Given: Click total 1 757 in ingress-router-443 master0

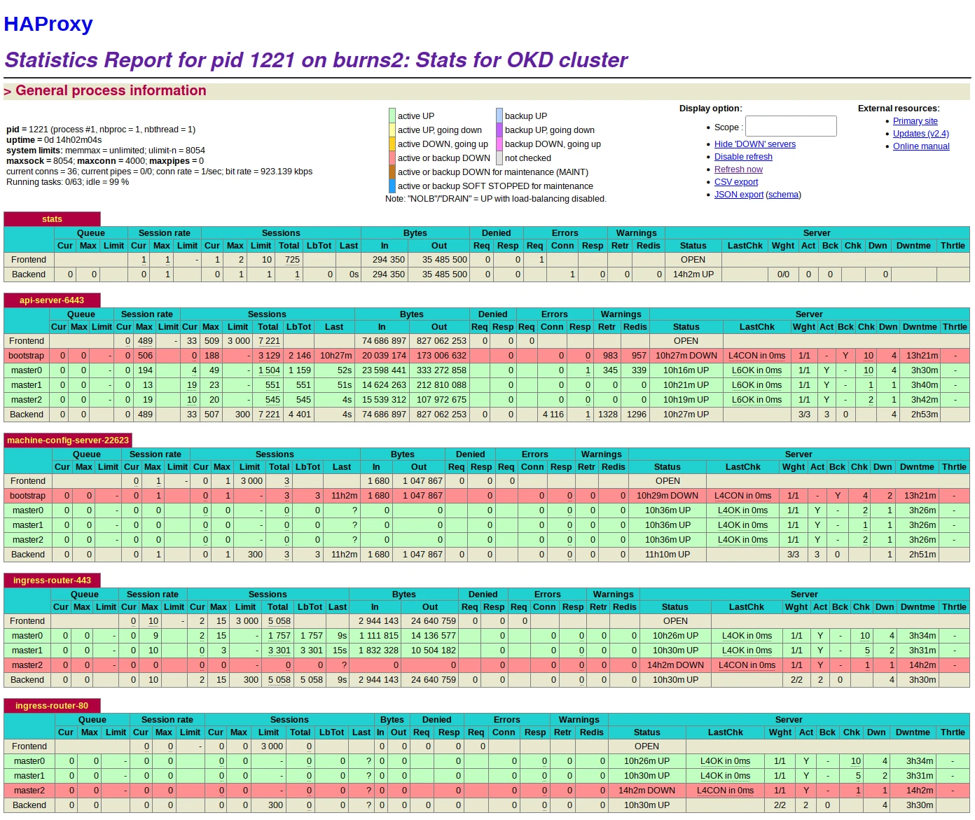Looking at the screenshot, I should (279, 636).
